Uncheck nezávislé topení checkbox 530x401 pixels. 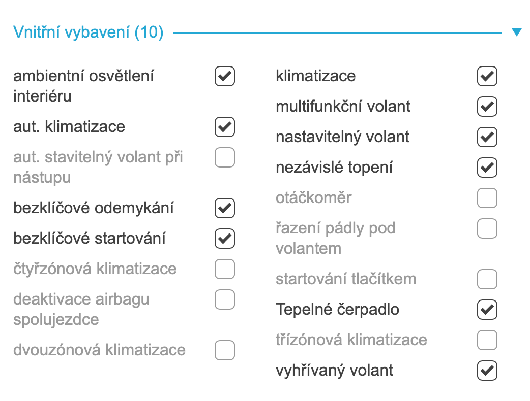coord(487,168)
